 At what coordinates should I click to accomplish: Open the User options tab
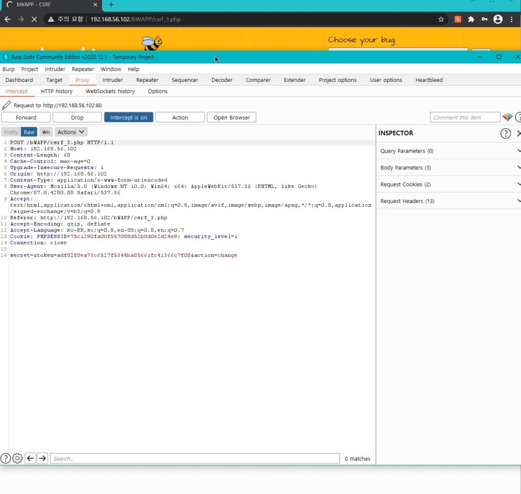(x=386, y=80)
